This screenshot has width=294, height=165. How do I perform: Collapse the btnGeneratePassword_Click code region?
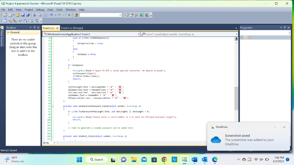point(53,106)
